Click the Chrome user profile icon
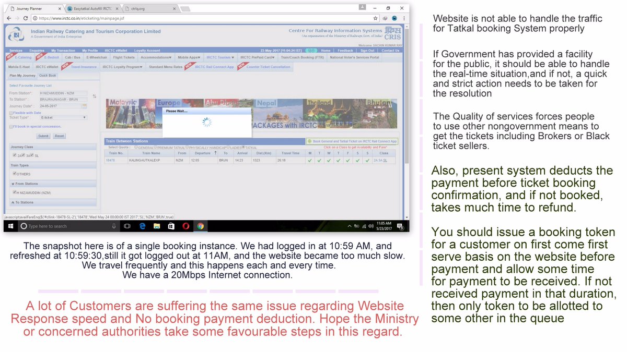Screen dimensions: 627x352 coord(363,7)
